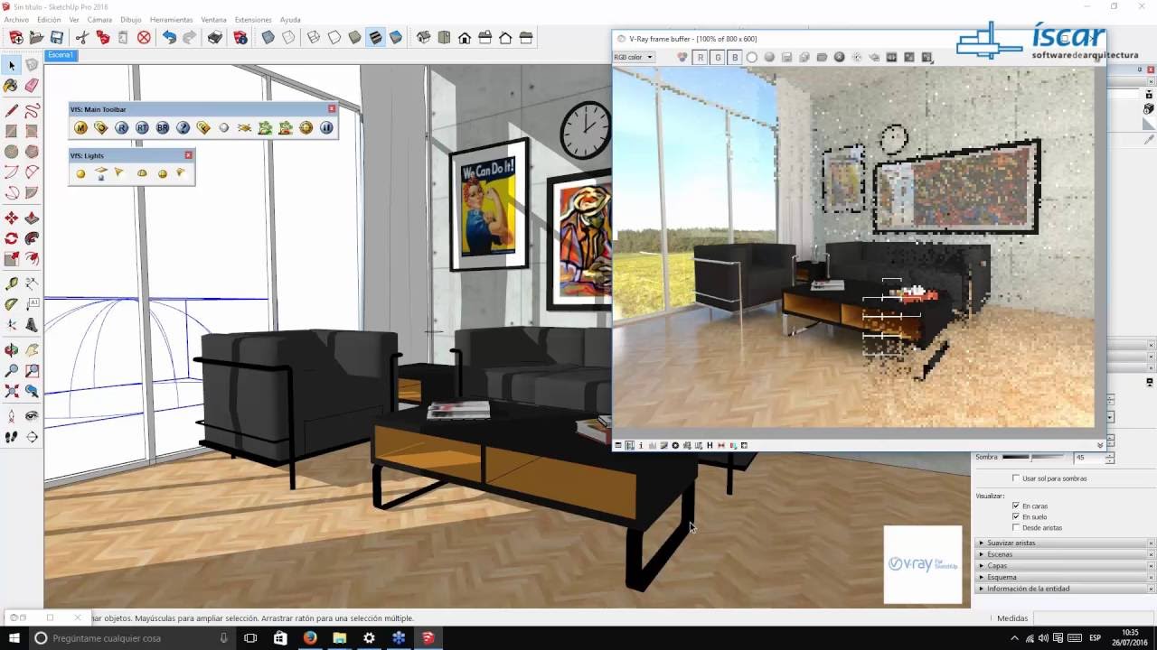The width and height of the screenshot is (1157, 650).
Task: Start V-Ray batch render BR icon
Action: coord(163,128)
